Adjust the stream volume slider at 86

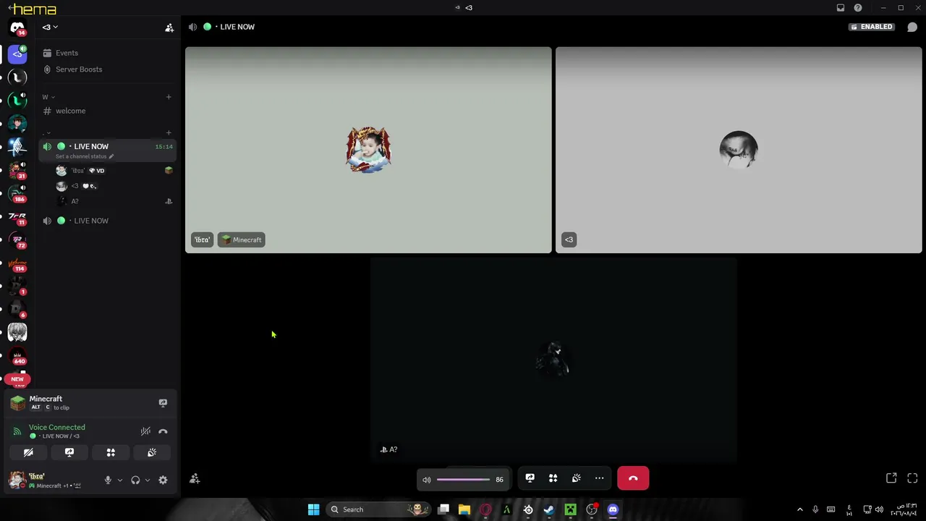pyautogui.click(x=463, y=480)
